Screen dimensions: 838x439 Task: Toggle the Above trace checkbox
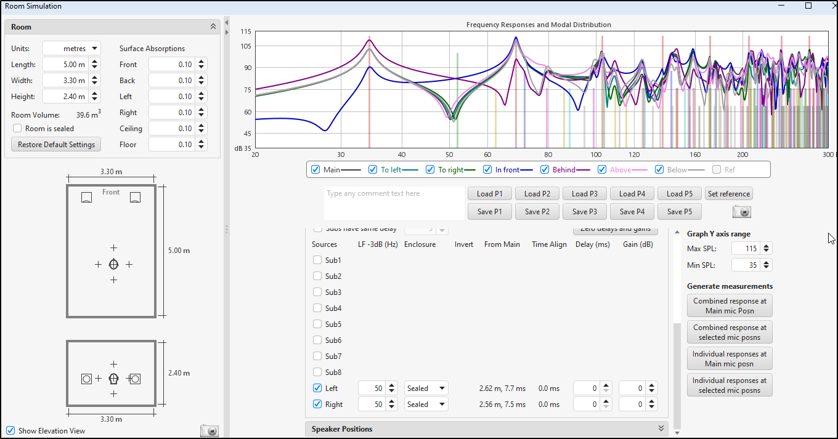pos(602,169)
